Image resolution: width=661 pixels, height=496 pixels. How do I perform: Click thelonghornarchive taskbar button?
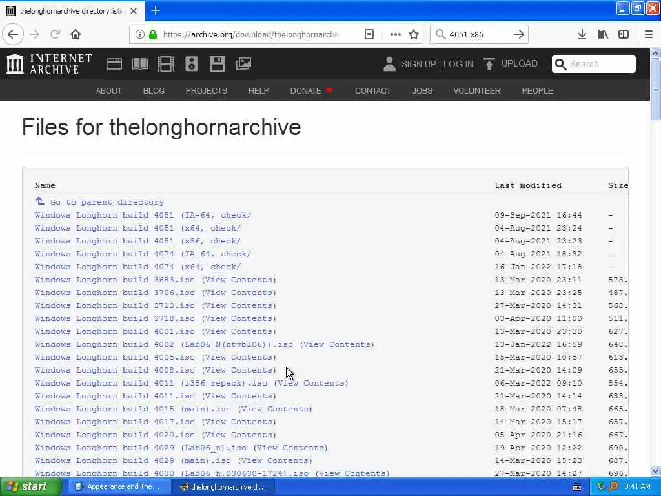(223, 487)
